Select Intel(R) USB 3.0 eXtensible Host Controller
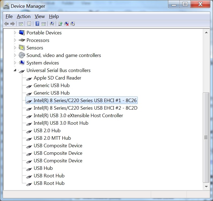The width and height of the screenshot is (213, 201). 78,116
